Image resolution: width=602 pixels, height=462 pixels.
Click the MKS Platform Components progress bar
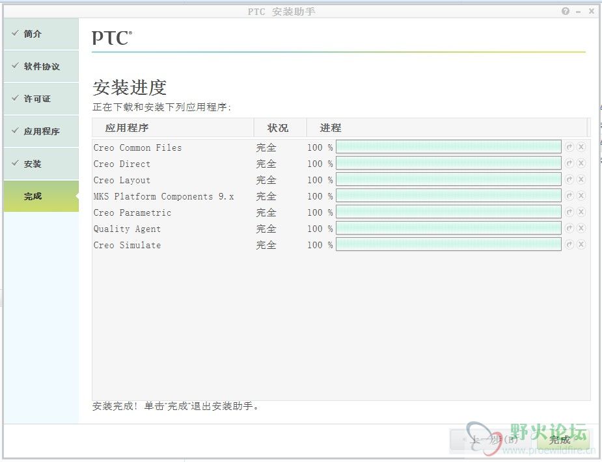(448, 196)
